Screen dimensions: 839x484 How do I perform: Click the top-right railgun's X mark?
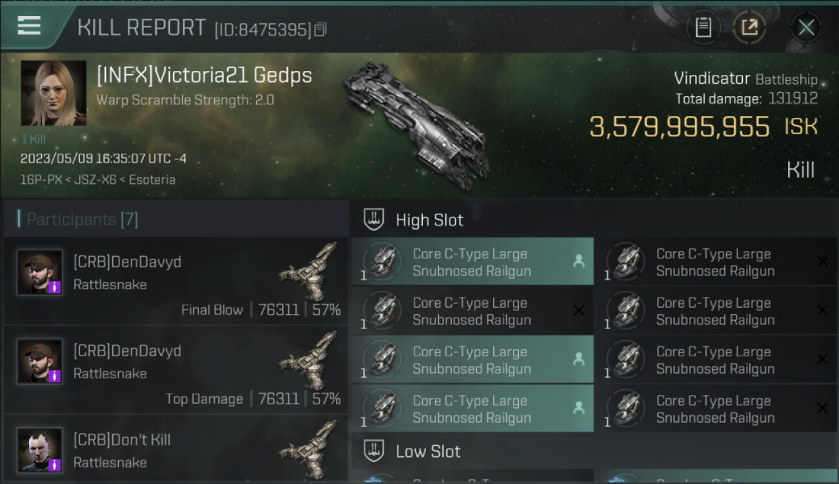[x=822, y=261]
